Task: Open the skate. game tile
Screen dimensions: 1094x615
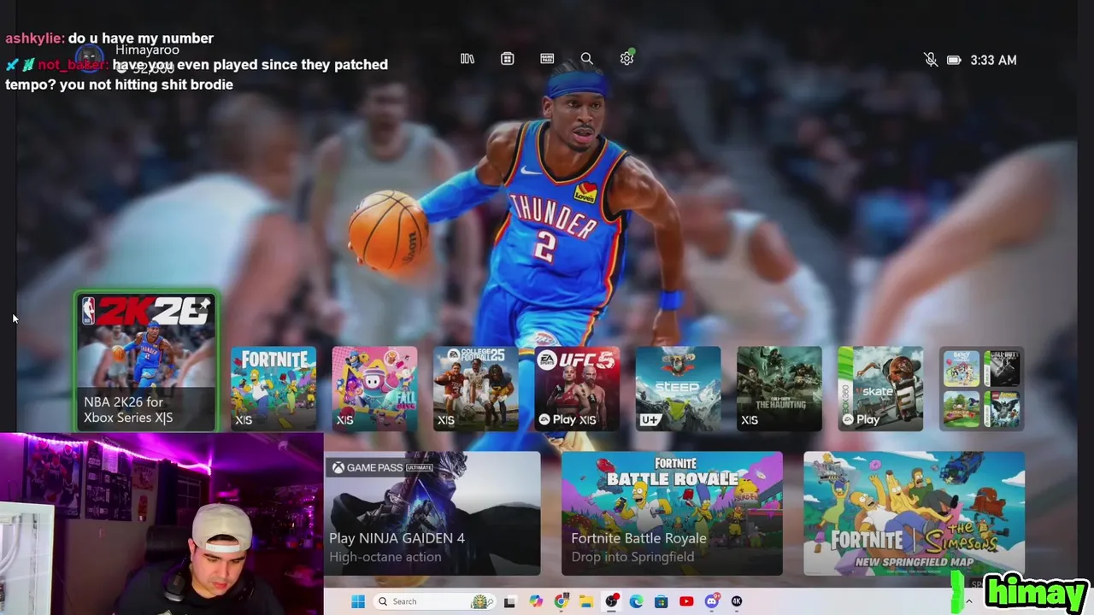Action: [880, 388]
